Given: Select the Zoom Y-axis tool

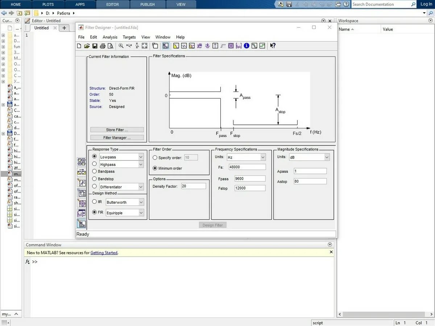Looking at the screenshot, I should (x=137, y=46).
